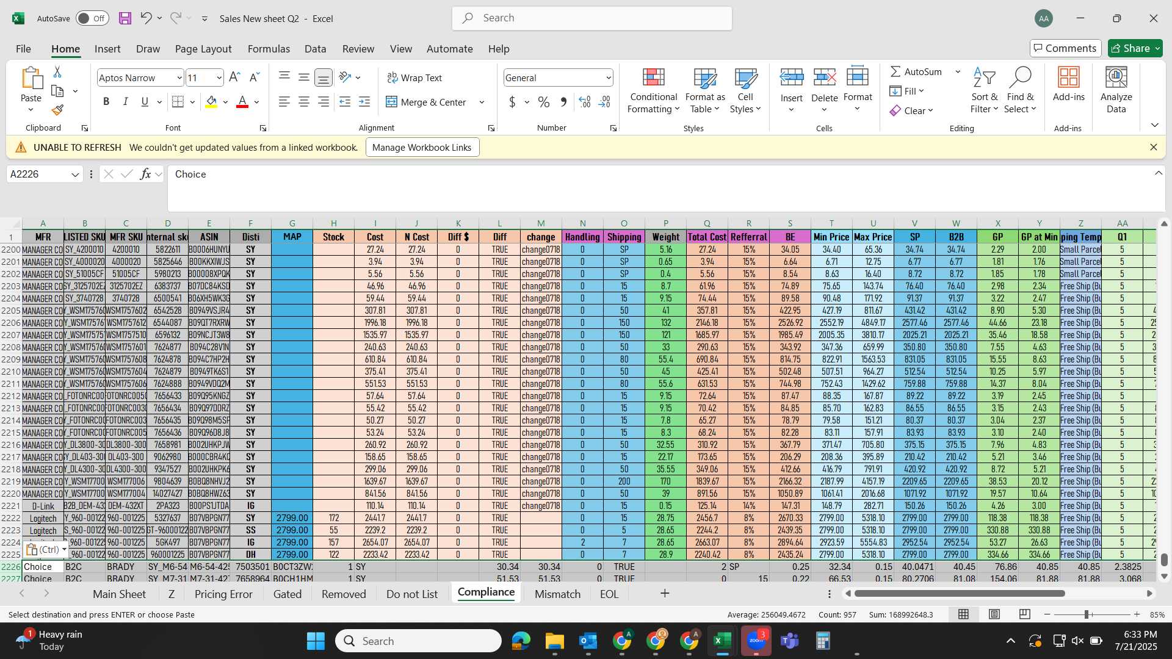Toggle Bottom Align vertical alignment
Viewport: 1172px width, 659px height.
[x=324, y=77]
